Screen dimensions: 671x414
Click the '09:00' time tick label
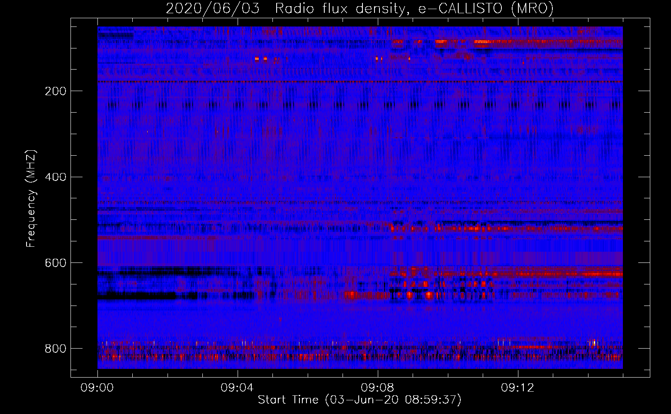point(97,388)
